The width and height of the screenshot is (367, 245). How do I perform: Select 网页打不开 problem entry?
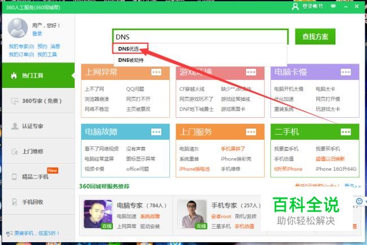(x=138, y=99)
